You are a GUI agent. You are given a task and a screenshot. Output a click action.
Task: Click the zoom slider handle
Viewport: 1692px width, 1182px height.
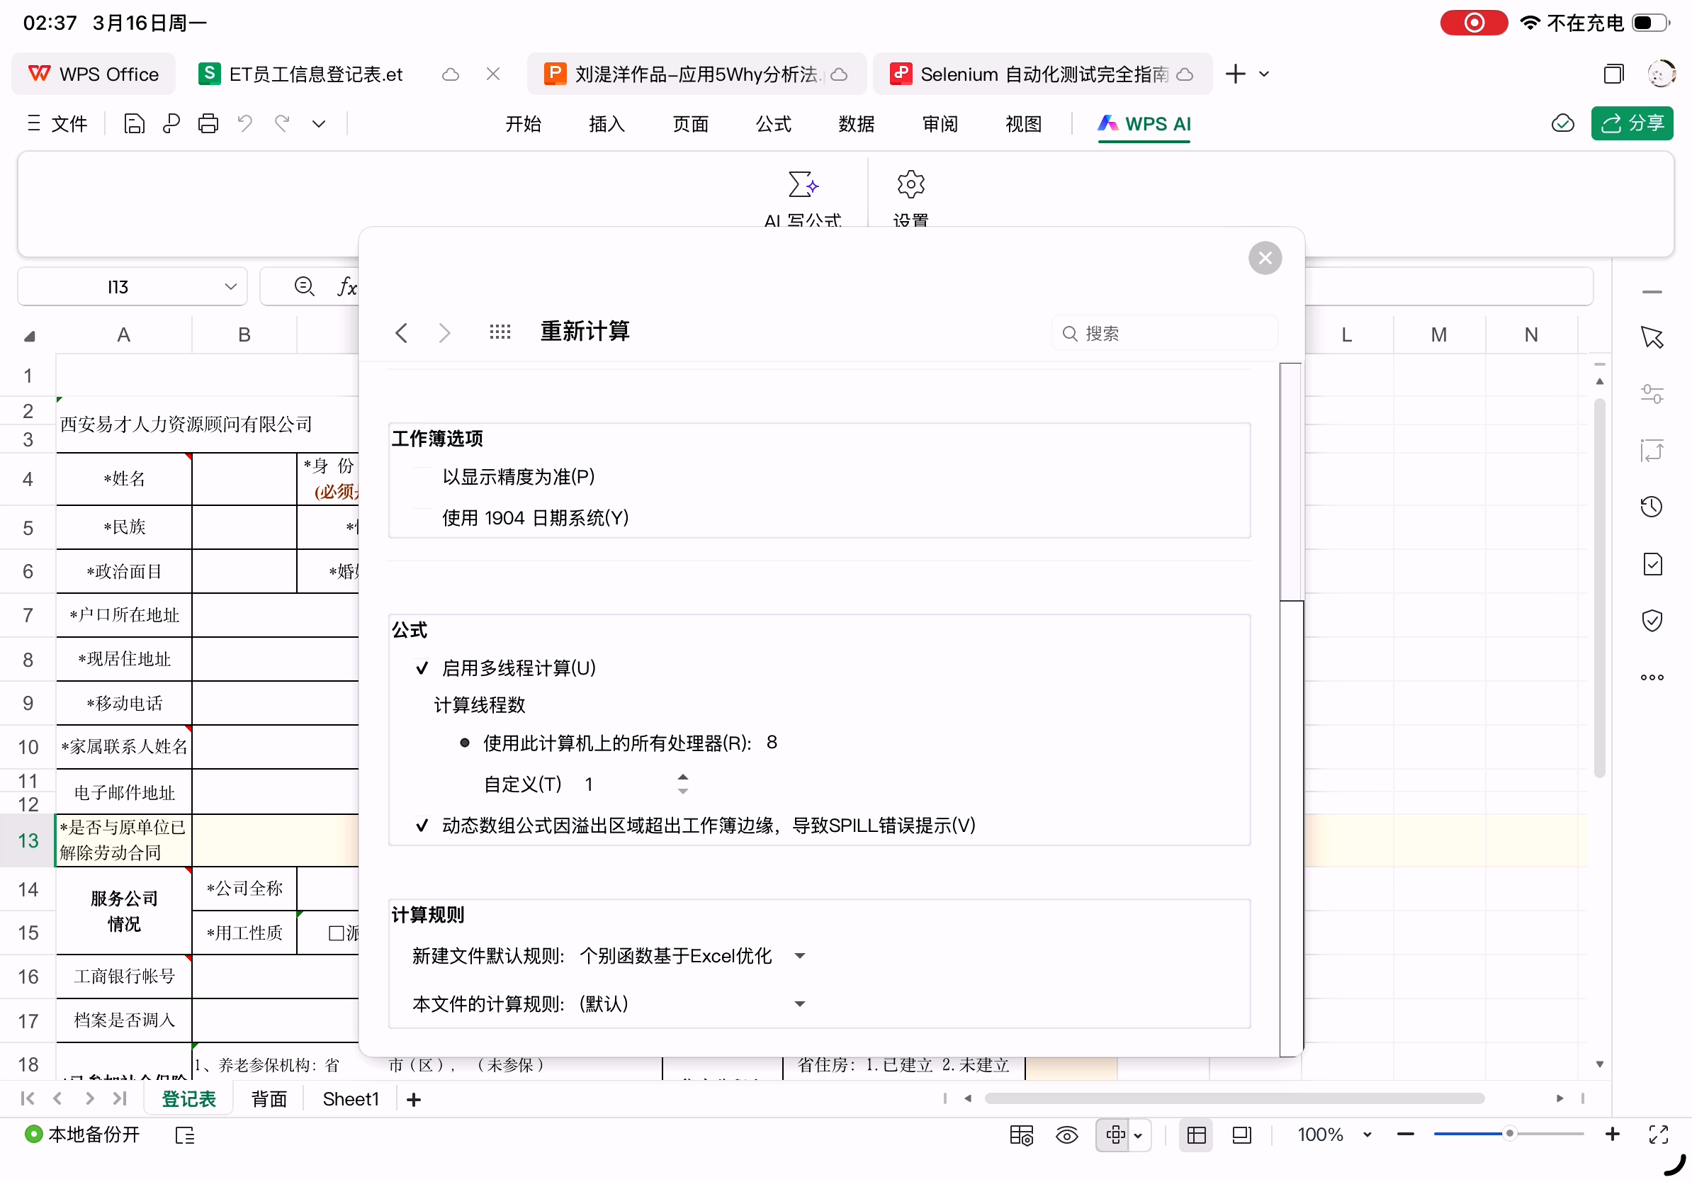tap(1509, 1134)
